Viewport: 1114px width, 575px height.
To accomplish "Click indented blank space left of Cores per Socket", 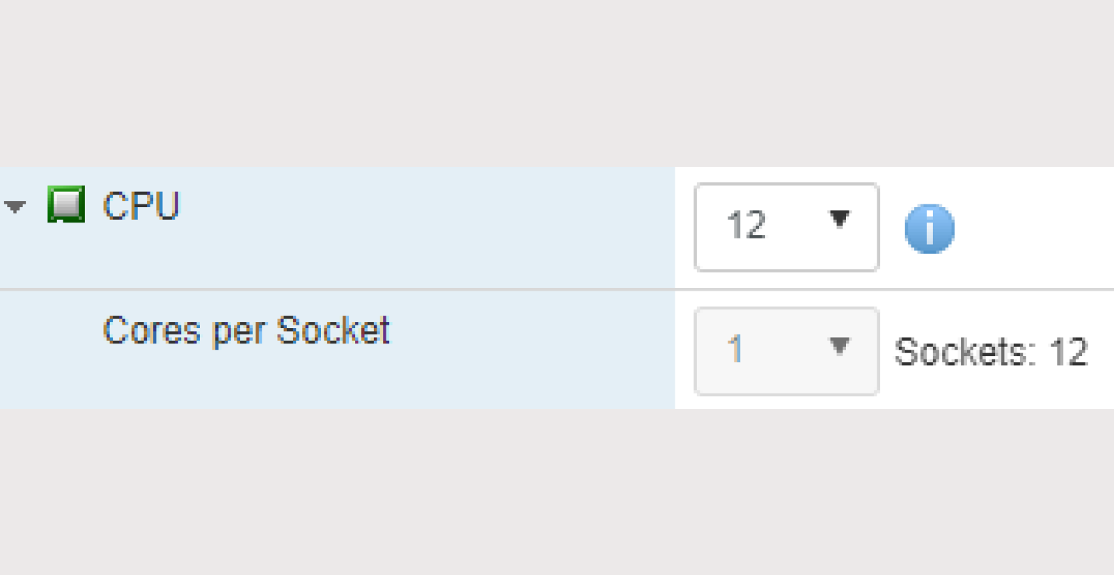I will coord(49,348).
